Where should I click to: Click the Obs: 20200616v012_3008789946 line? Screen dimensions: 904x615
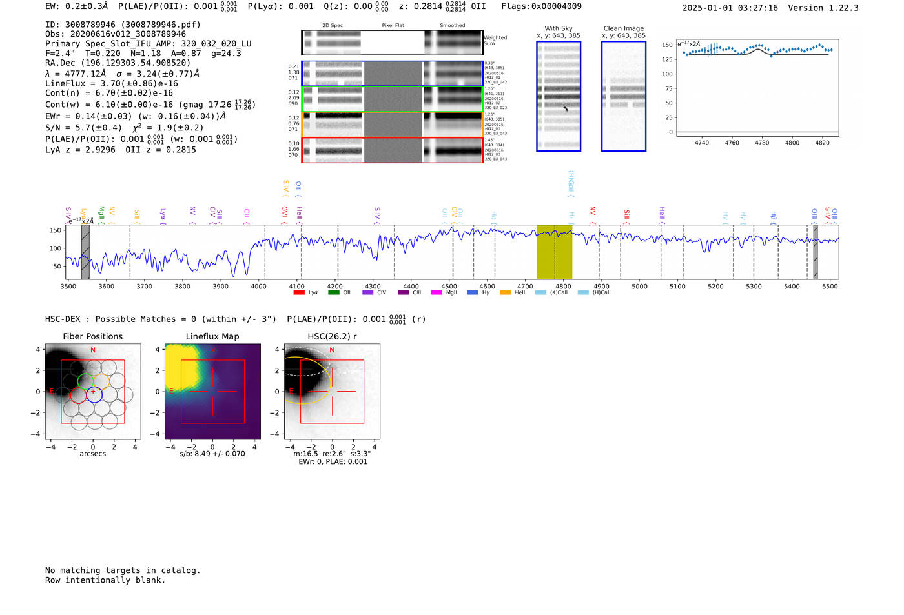pos(116,34)
